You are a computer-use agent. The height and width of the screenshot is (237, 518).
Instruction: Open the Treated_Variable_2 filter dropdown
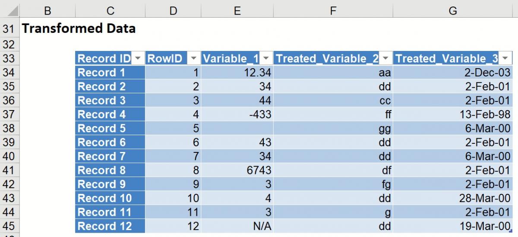385,58
